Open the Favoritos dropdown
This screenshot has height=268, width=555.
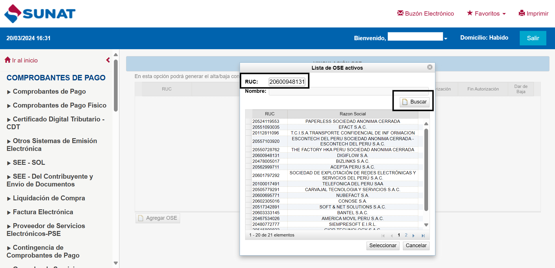pos(486,13)
